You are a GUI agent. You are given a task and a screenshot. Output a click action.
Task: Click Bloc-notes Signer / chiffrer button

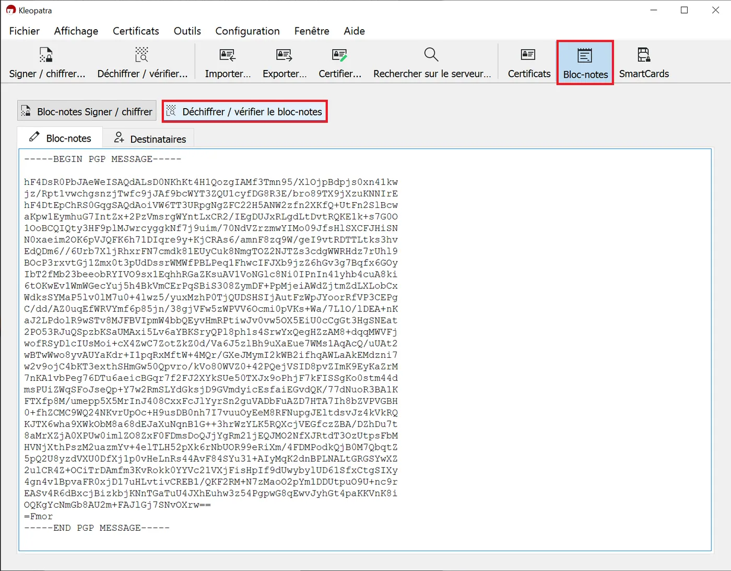pyautogui.click(x=87, y=111)
